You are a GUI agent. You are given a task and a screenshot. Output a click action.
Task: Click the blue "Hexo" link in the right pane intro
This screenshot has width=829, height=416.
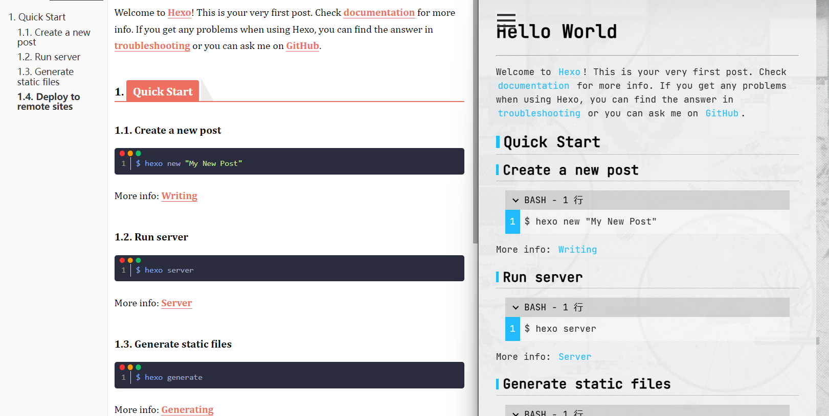click(569, 72)
